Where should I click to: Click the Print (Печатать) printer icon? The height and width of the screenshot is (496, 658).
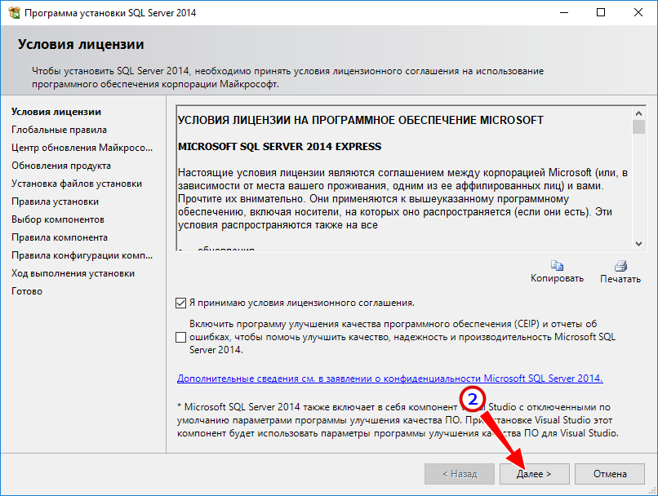coord(620,266)
